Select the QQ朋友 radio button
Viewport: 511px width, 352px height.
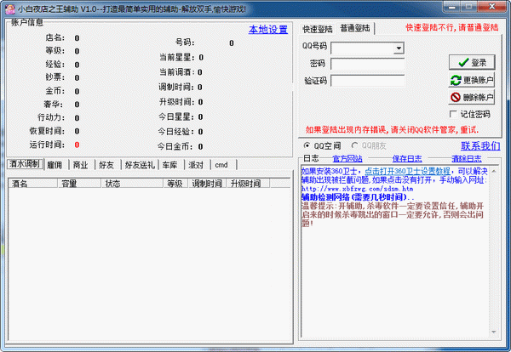tap(354, 145)
